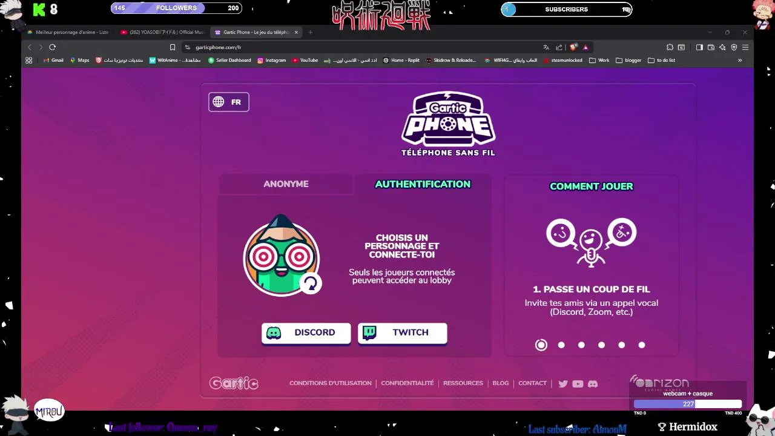Screen dimensions: 775x436
Task: Click the Gartic logo in the footer
Action: [234, 383]
